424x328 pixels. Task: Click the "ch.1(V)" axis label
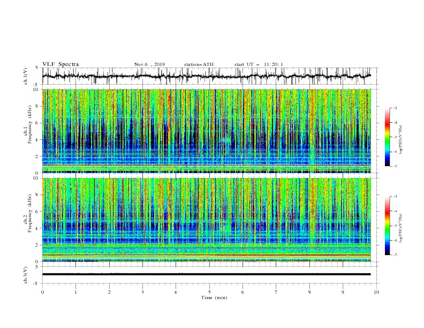[26, 76]
